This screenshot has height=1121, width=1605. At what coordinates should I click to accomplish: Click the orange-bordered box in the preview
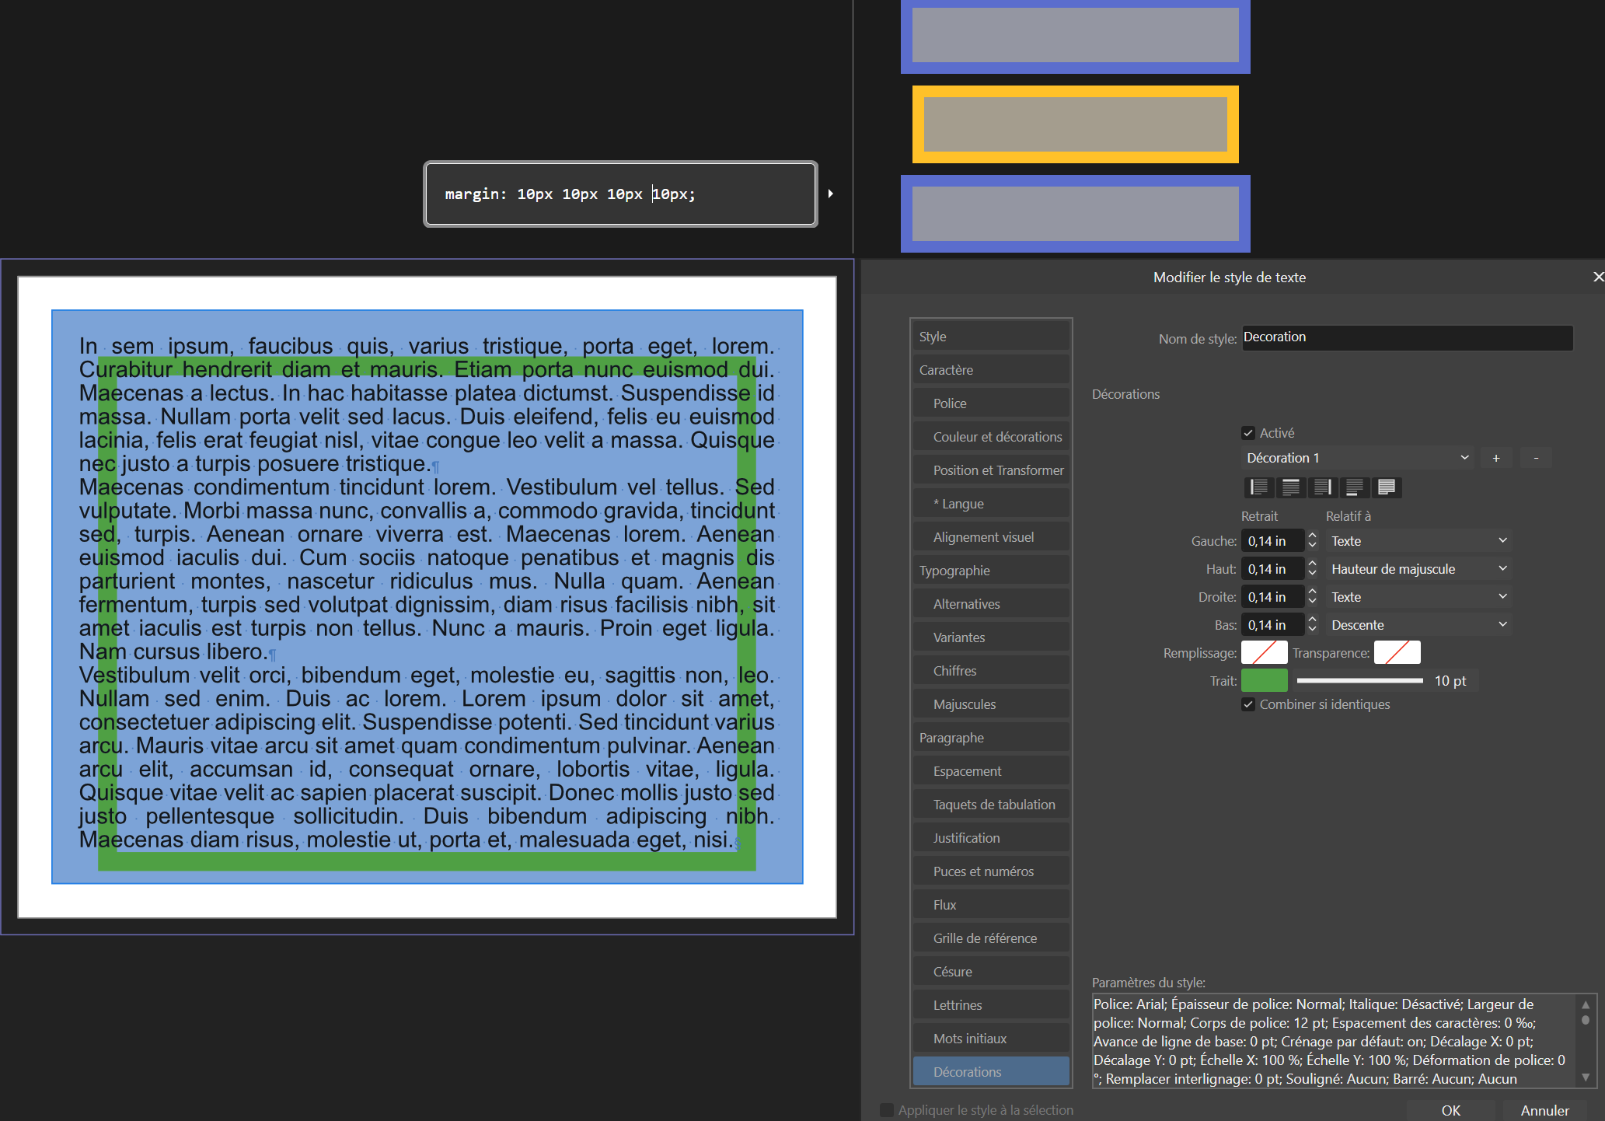pyautogui.click(x=1075, y=124)
